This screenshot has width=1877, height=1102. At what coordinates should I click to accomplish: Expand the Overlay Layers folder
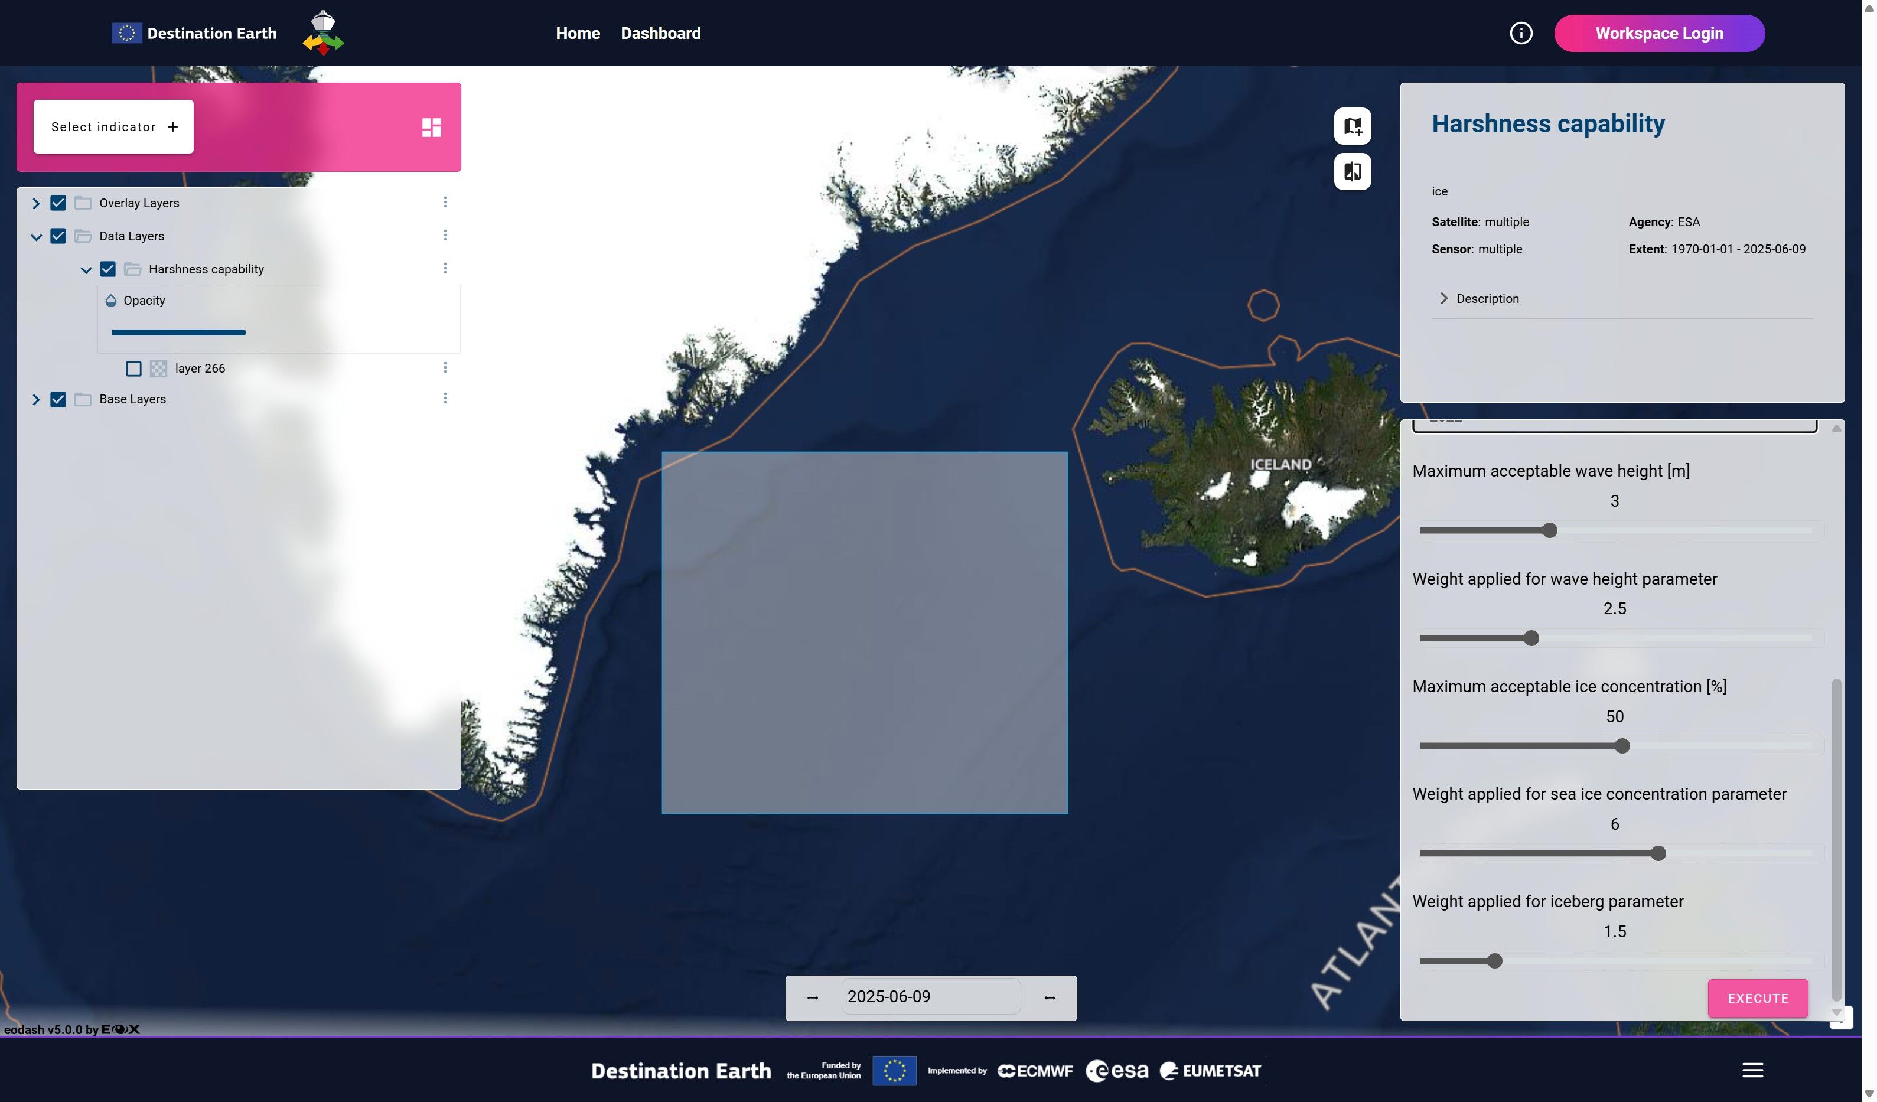pos(36,203)
